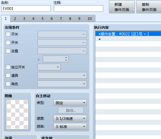Enable the first 开关 condition checkbox
Image resolution: width=161 pixels, height=139 pixels.
tap(8, 34)
